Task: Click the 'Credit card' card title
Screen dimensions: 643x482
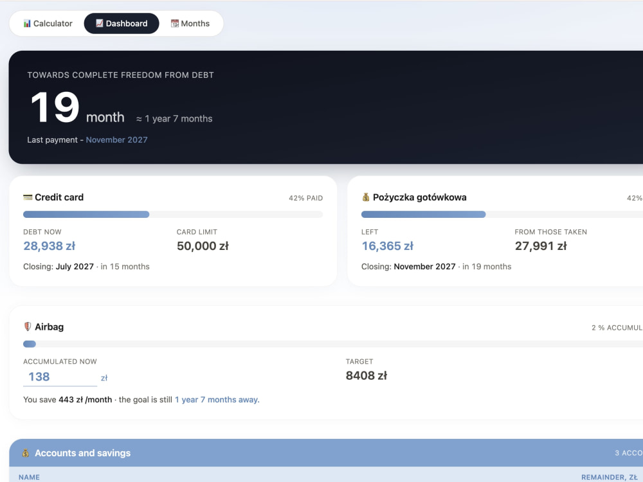Action: click(59, 197)
